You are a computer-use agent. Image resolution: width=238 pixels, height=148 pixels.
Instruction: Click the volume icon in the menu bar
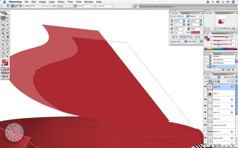(x=228, y=2)
